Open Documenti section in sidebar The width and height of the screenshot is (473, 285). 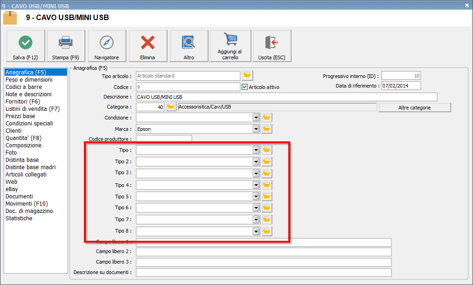19,197
